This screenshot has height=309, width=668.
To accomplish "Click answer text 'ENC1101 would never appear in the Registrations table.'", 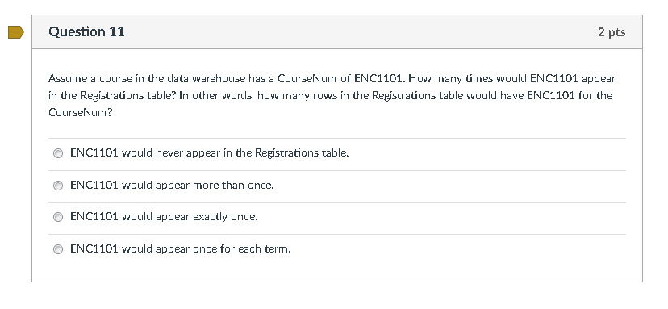I will (210, 153).
